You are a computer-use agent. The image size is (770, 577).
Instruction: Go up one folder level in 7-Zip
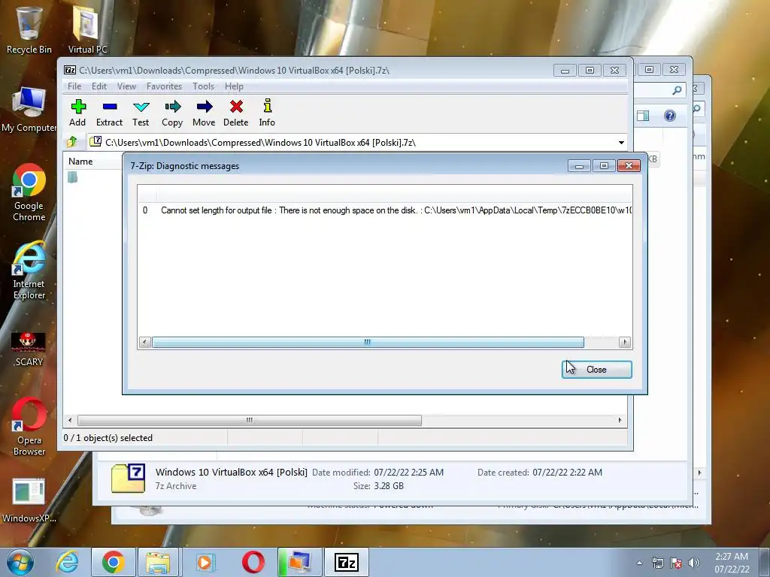(72, 142)
